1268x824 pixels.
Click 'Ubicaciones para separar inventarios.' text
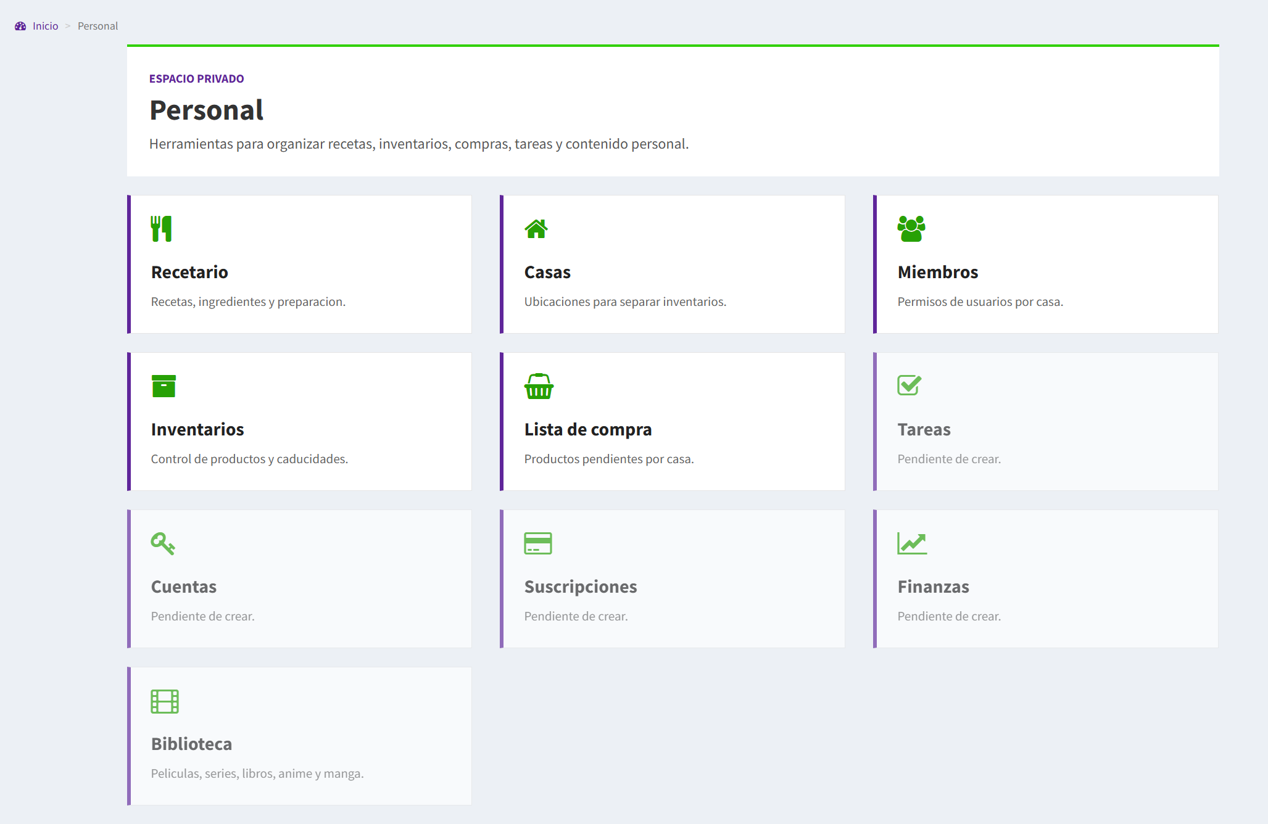625,302
